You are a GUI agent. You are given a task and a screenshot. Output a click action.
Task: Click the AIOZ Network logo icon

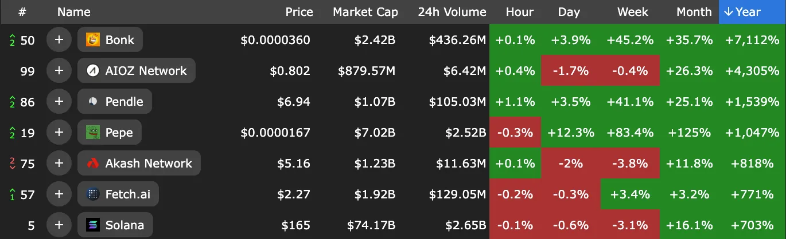coord(93,71)
